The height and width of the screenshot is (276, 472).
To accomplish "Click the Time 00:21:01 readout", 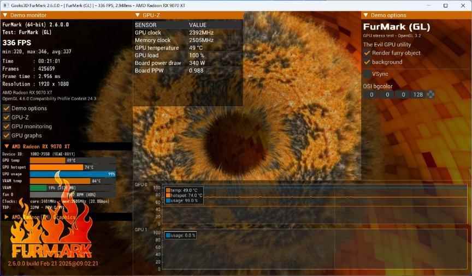I will point(31,61).
